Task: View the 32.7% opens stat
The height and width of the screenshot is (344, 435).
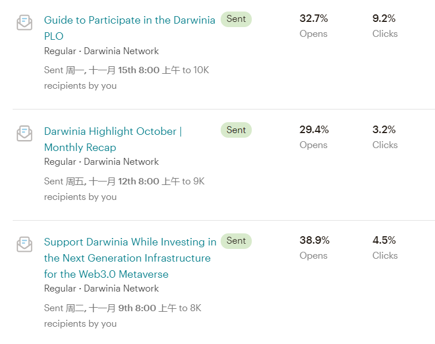Action: coord(313,18)
